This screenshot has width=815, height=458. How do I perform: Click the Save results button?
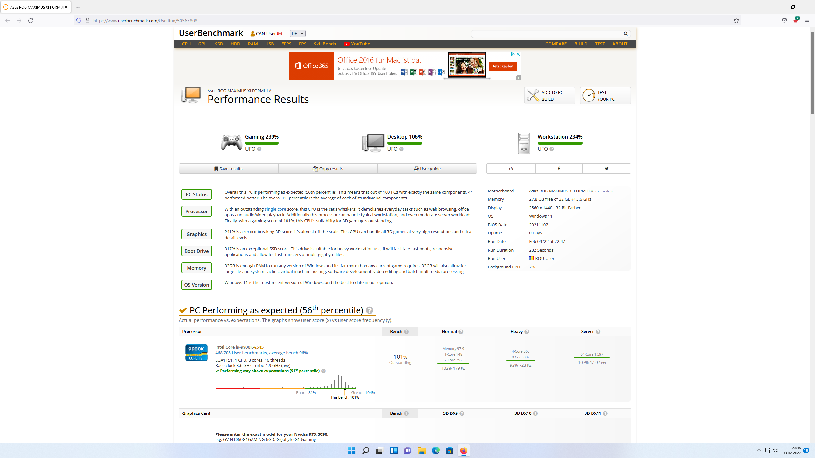click(x=228, y=169)
